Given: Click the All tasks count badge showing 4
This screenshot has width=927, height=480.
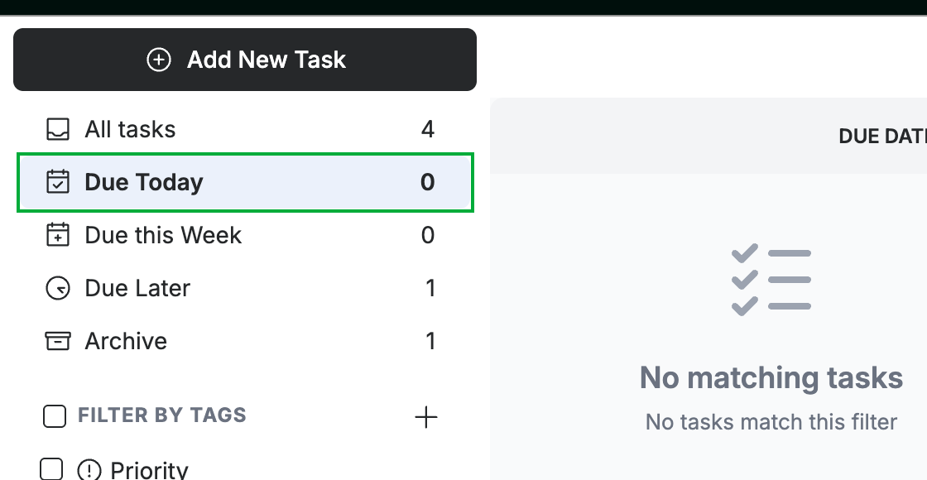Looking at the screenshot, I should coord(428,129).
